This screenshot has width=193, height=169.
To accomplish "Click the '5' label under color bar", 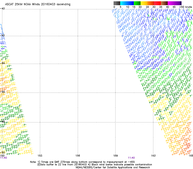I will [x=120, y=7].
